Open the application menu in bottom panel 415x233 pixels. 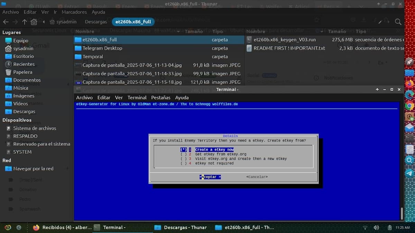[x=8, y=227]
